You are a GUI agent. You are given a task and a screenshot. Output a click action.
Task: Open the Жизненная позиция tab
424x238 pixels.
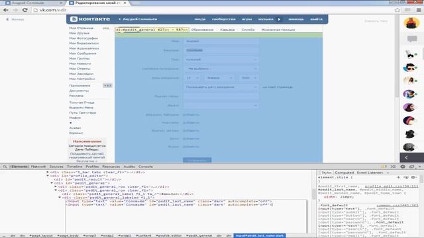point(278,30)
